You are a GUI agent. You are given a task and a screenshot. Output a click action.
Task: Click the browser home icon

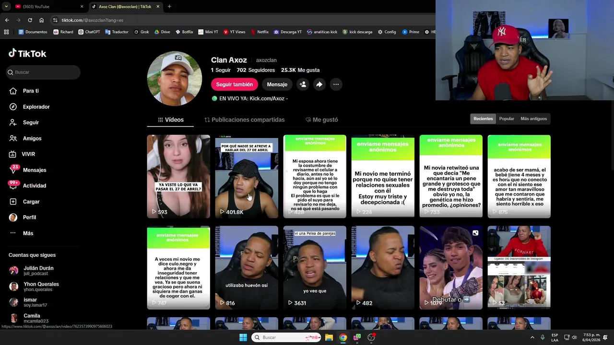tap(42, 20)
